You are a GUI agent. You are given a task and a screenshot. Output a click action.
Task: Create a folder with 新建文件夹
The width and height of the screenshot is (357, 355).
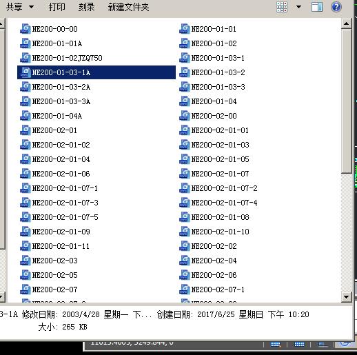click(x=128, y=7)
